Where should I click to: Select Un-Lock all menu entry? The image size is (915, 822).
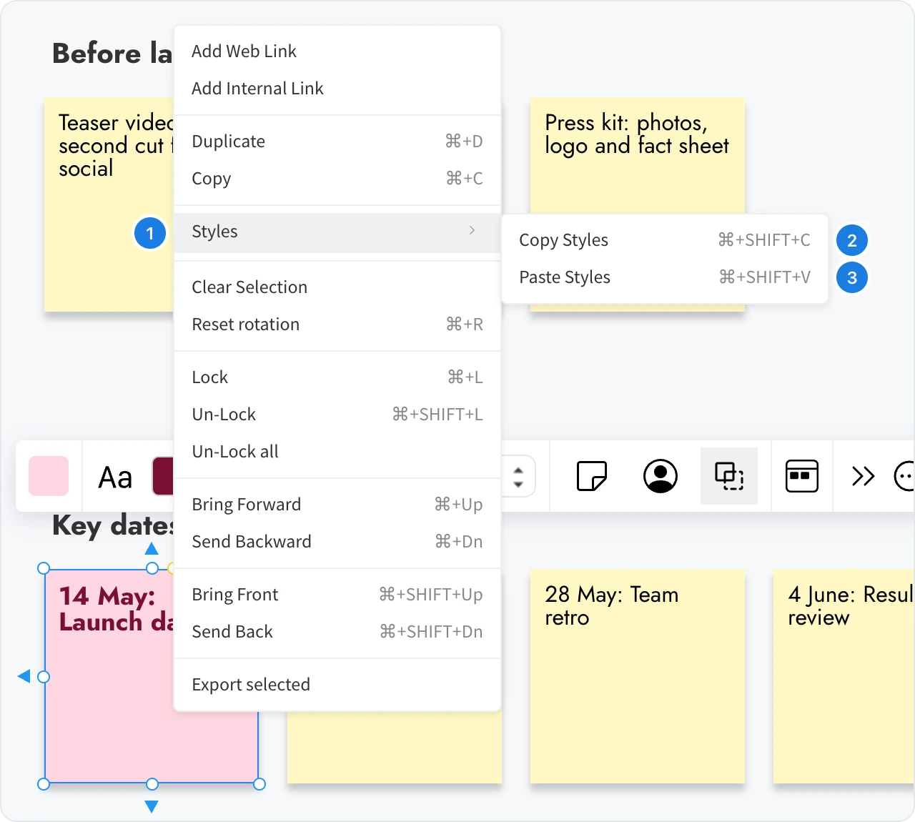(337, 452)
